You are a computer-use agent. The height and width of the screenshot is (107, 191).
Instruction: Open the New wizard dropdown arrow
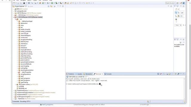[16, 3]
